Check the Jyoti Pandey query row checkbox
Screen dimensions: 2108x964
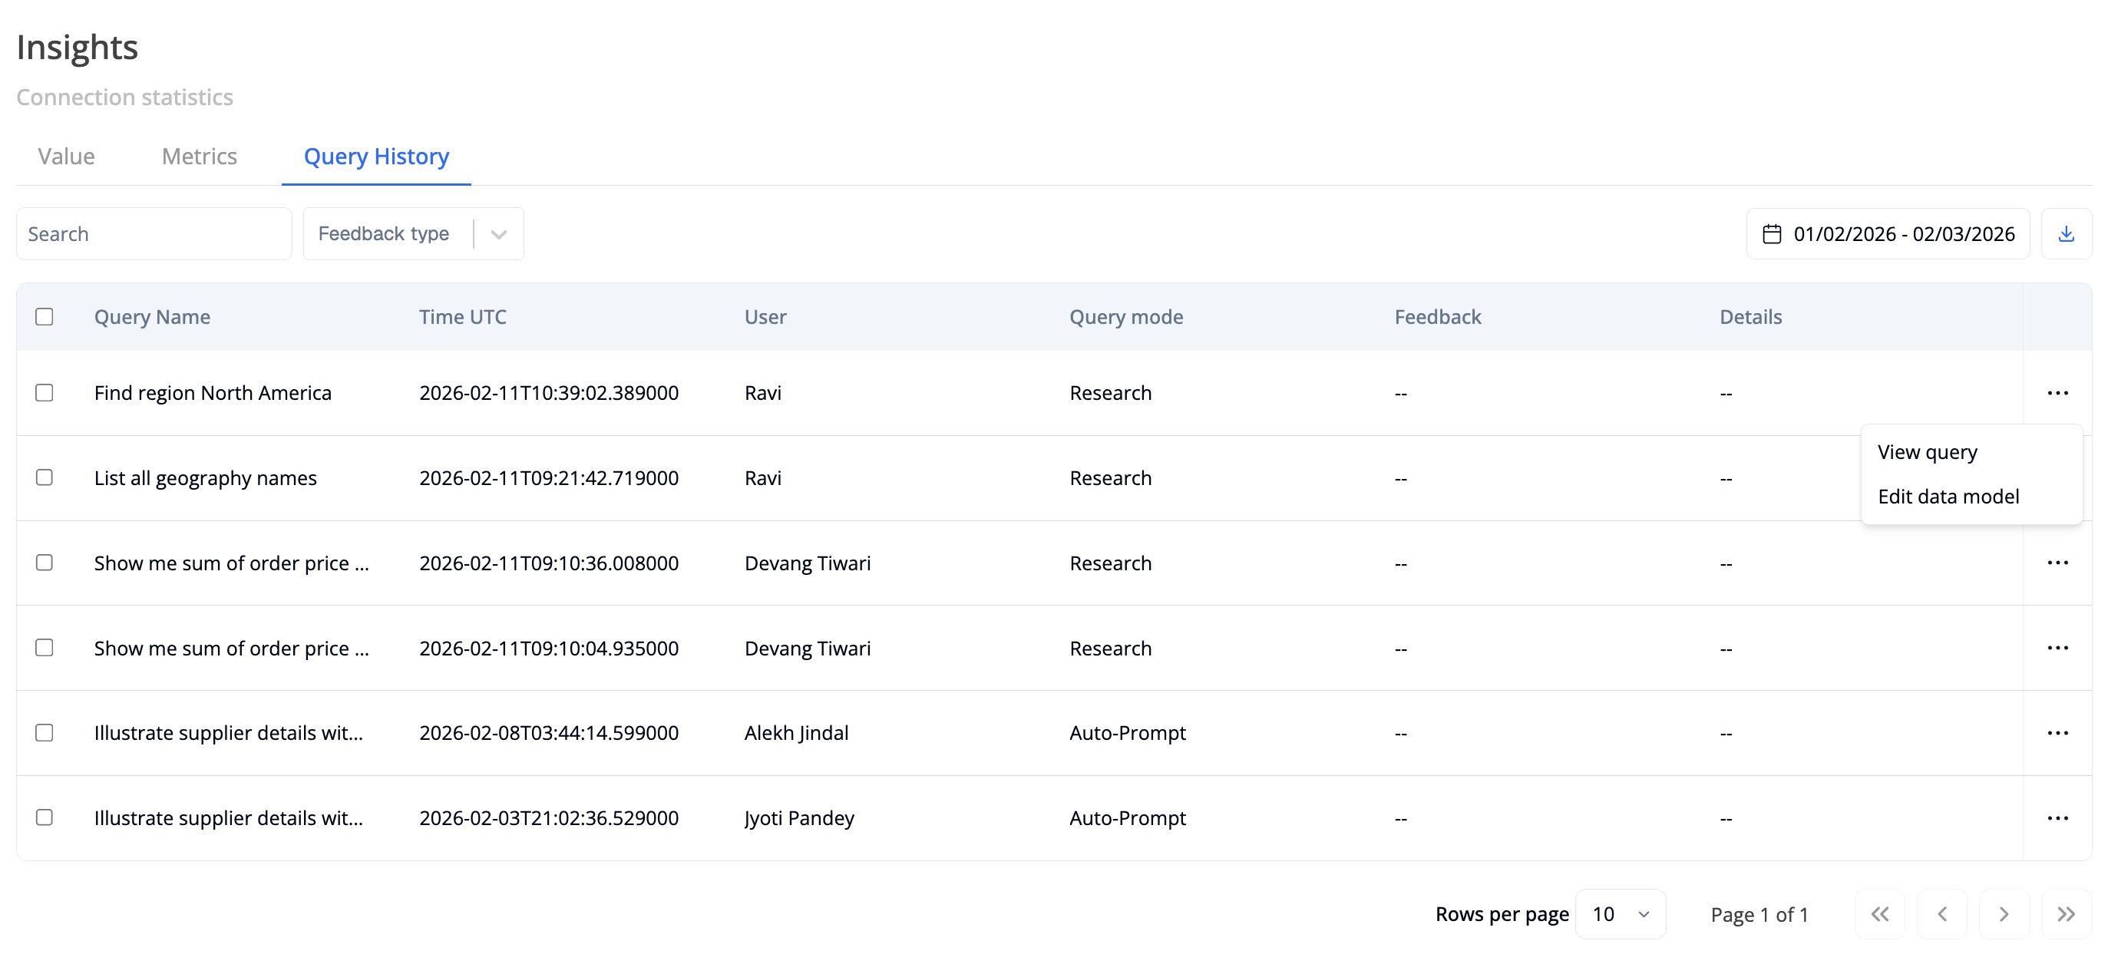(x=45, y=817)
